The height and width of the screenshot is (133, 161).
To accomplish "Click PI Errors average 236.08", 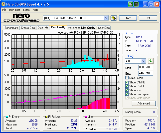I will tap(33, 121).
